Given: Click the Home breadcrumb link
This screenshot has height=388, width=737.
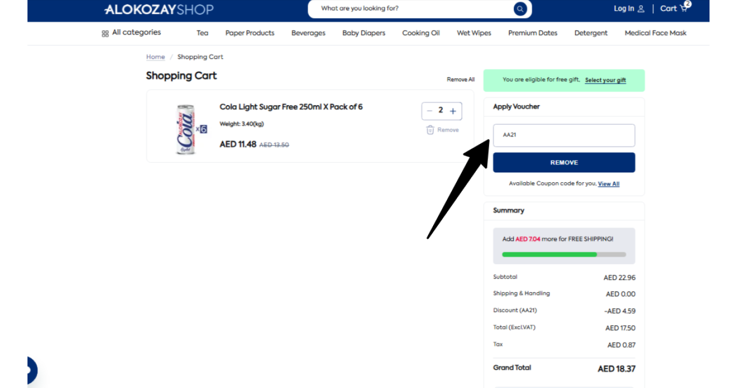Looking at the screenshot, I should [x=156, y=57].
